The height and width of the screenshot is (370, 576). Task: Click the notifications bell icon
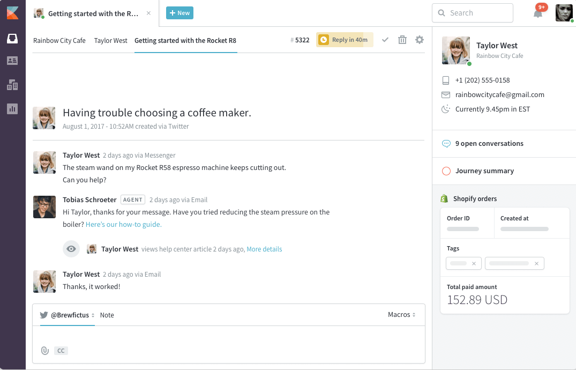click(x=538, y=13)
